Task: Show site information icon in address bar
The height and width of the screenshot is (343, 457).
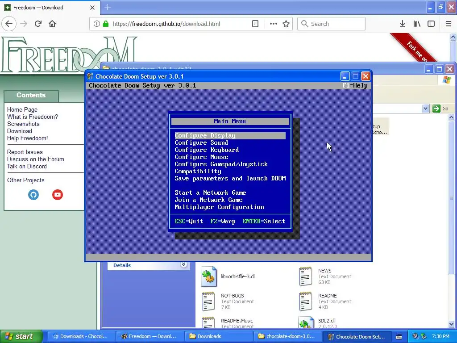Action: click(x=97, y=24)
